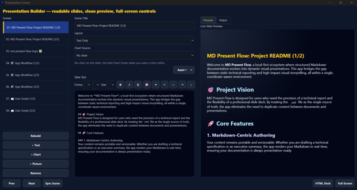Maximize the Presentation Scenes window

point(341,3)
